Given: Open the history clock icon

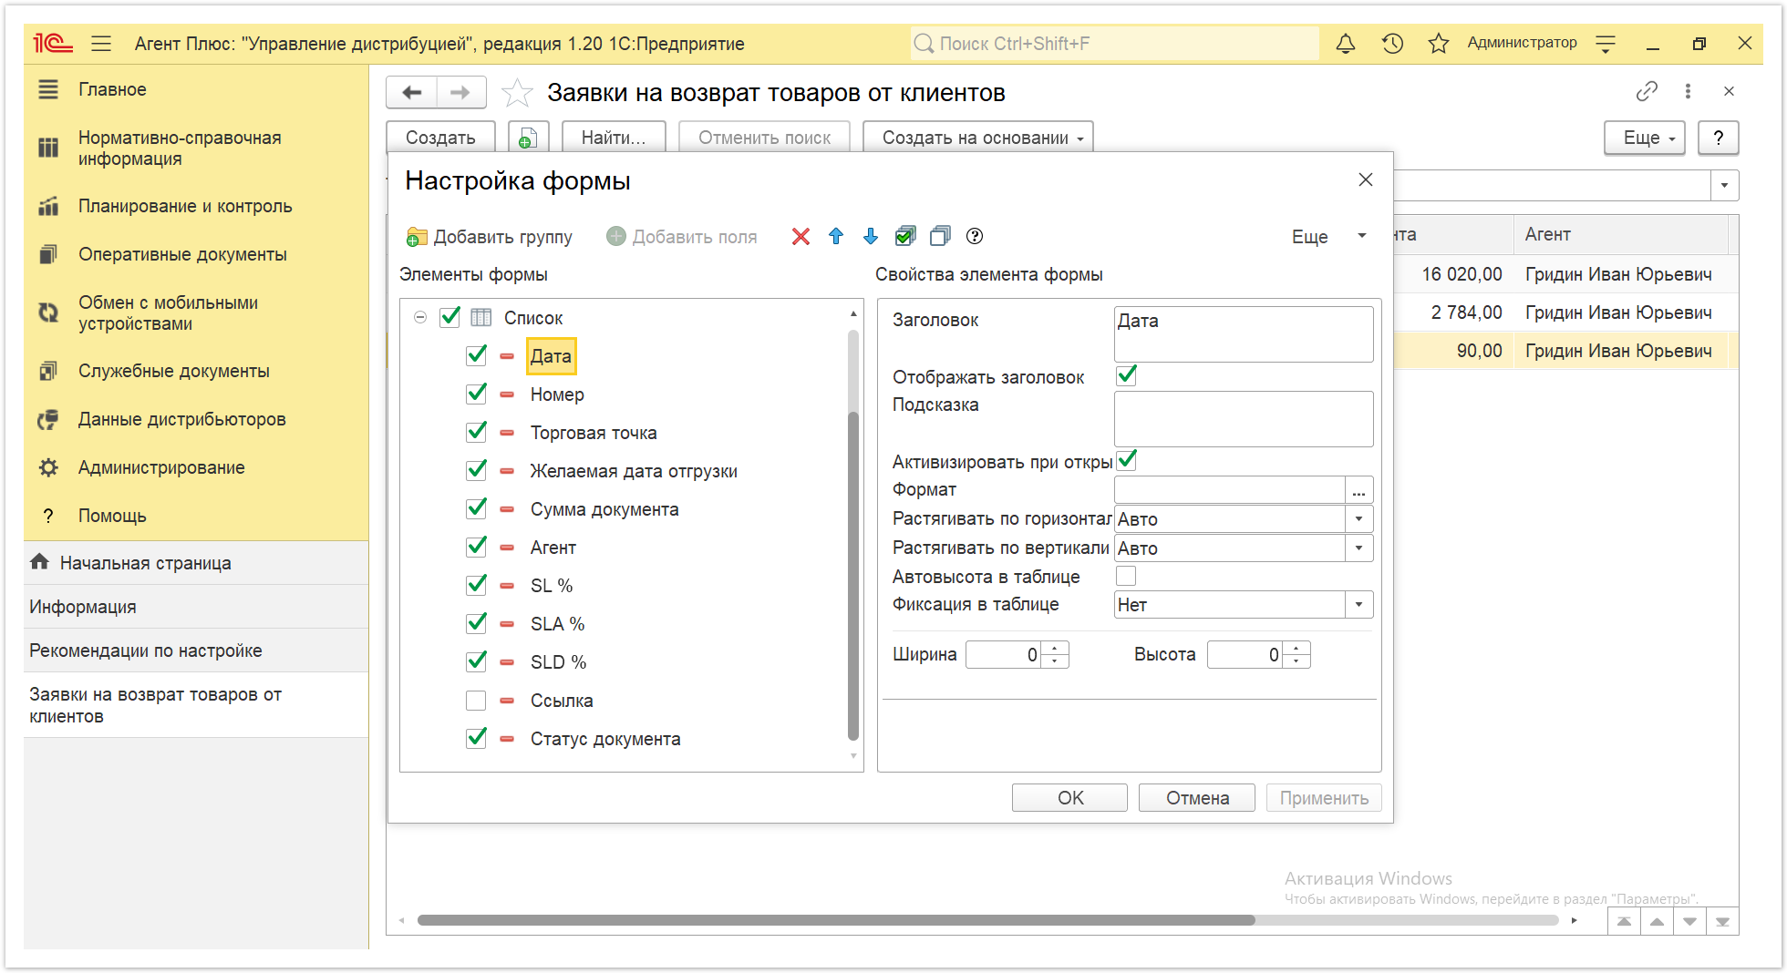Looking at the screenshot, I should 1392,43.
